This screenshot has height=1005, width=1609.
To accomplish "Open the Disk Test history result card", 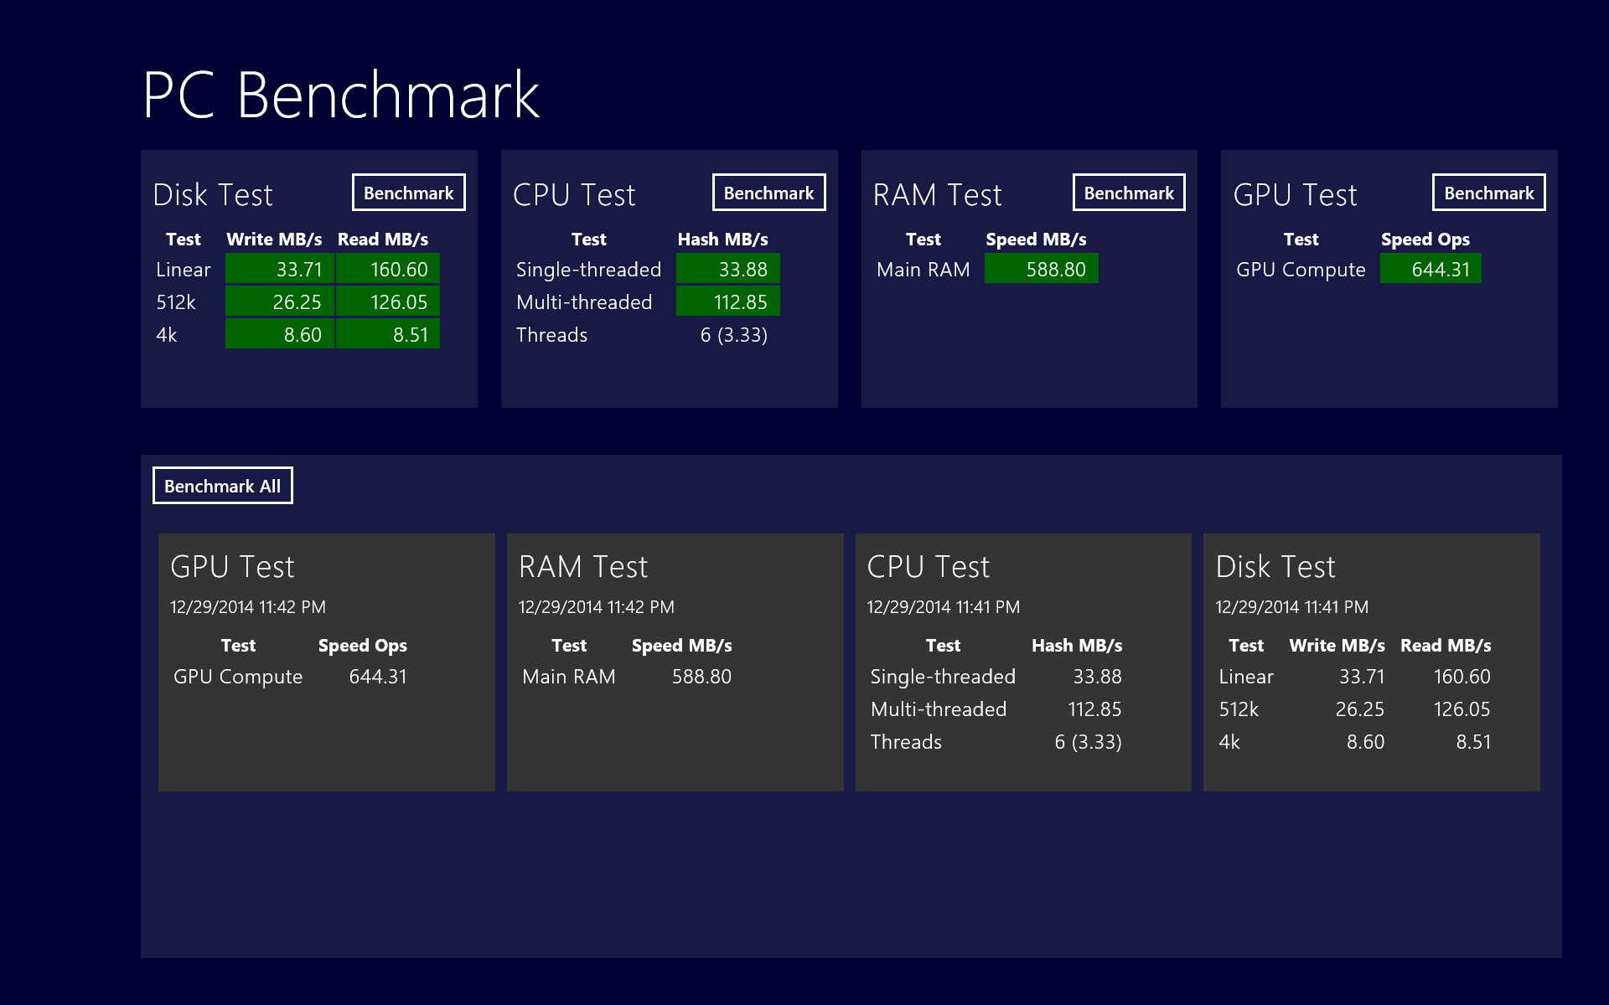I will pyautogui.click(x=1371, y=662).
